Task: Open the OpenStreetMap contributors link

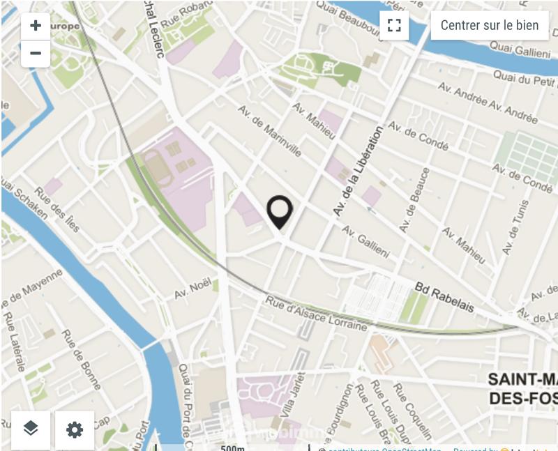Action: pos(384,449)
